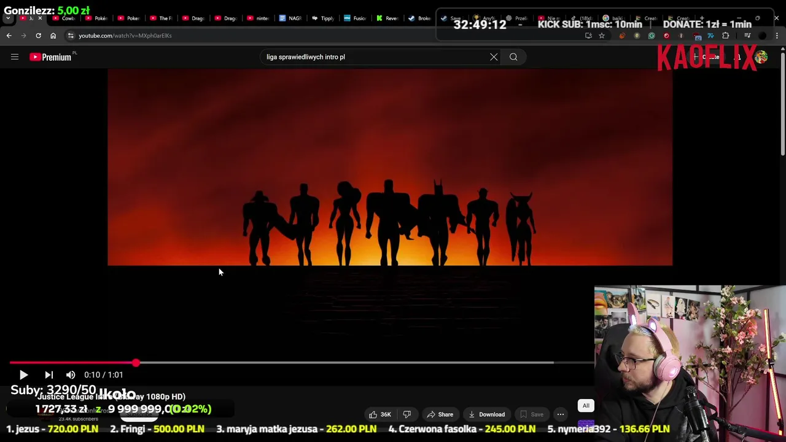The height and width of the screenshot is (442, 786).
Task: Switch to the 'The Fi' YouTube tab
Action: pos(161,18)
